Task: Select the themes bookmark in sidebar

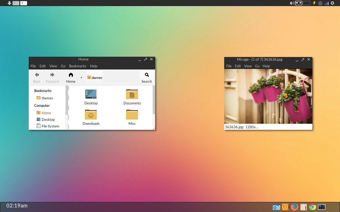Action: [44, 98]
